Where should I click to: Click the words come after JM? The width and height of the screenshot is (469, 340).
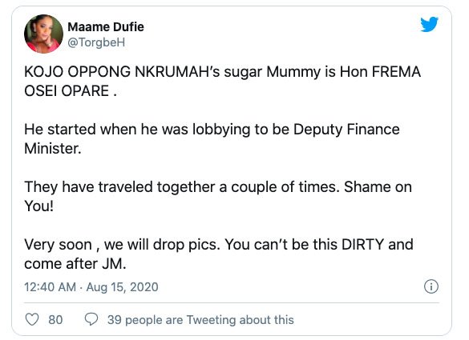pos(75,263)
